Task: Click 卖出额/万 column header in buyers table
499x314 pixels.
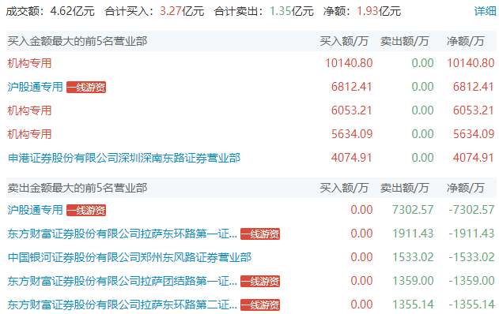Action: [404, 41]
